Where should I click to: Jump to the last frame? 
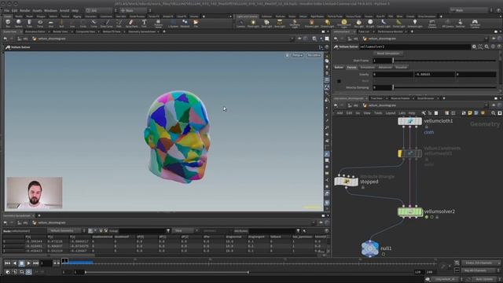(35, 263)
